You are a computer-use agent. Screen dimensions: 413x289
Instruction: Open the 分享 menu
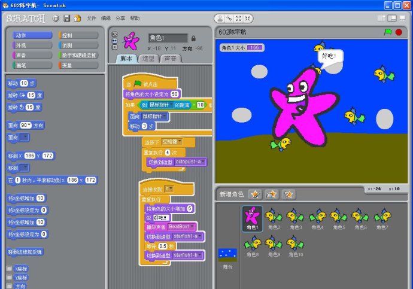tap(120, 18)
